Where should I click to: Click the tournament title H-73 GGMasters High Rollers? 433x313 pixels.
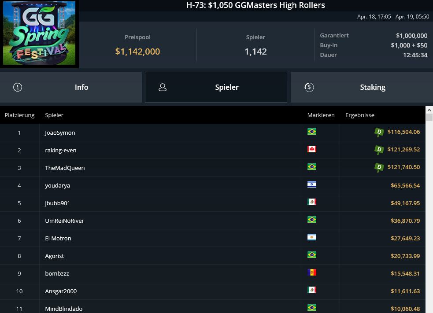(x=256, y=5)
